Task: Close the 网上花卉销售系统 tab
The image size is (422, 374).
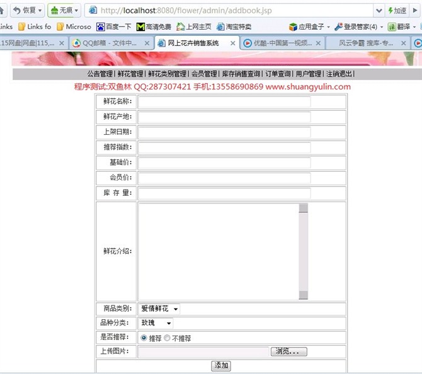Action: point(233,43)
